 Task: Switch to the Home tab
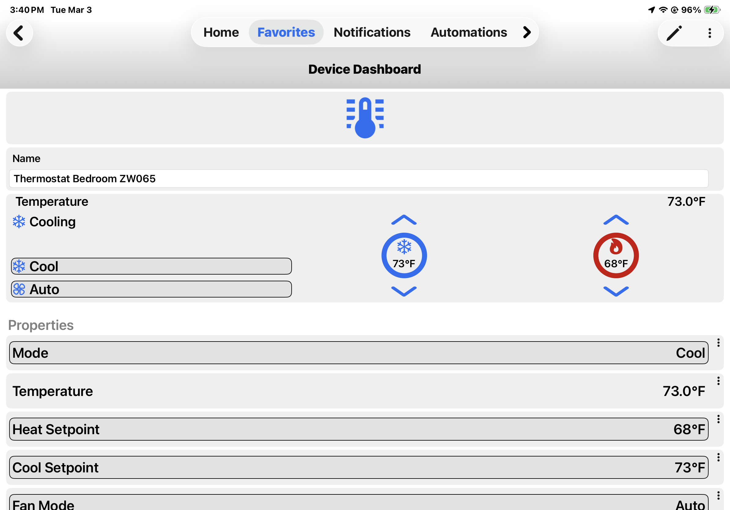click(221, 32)
